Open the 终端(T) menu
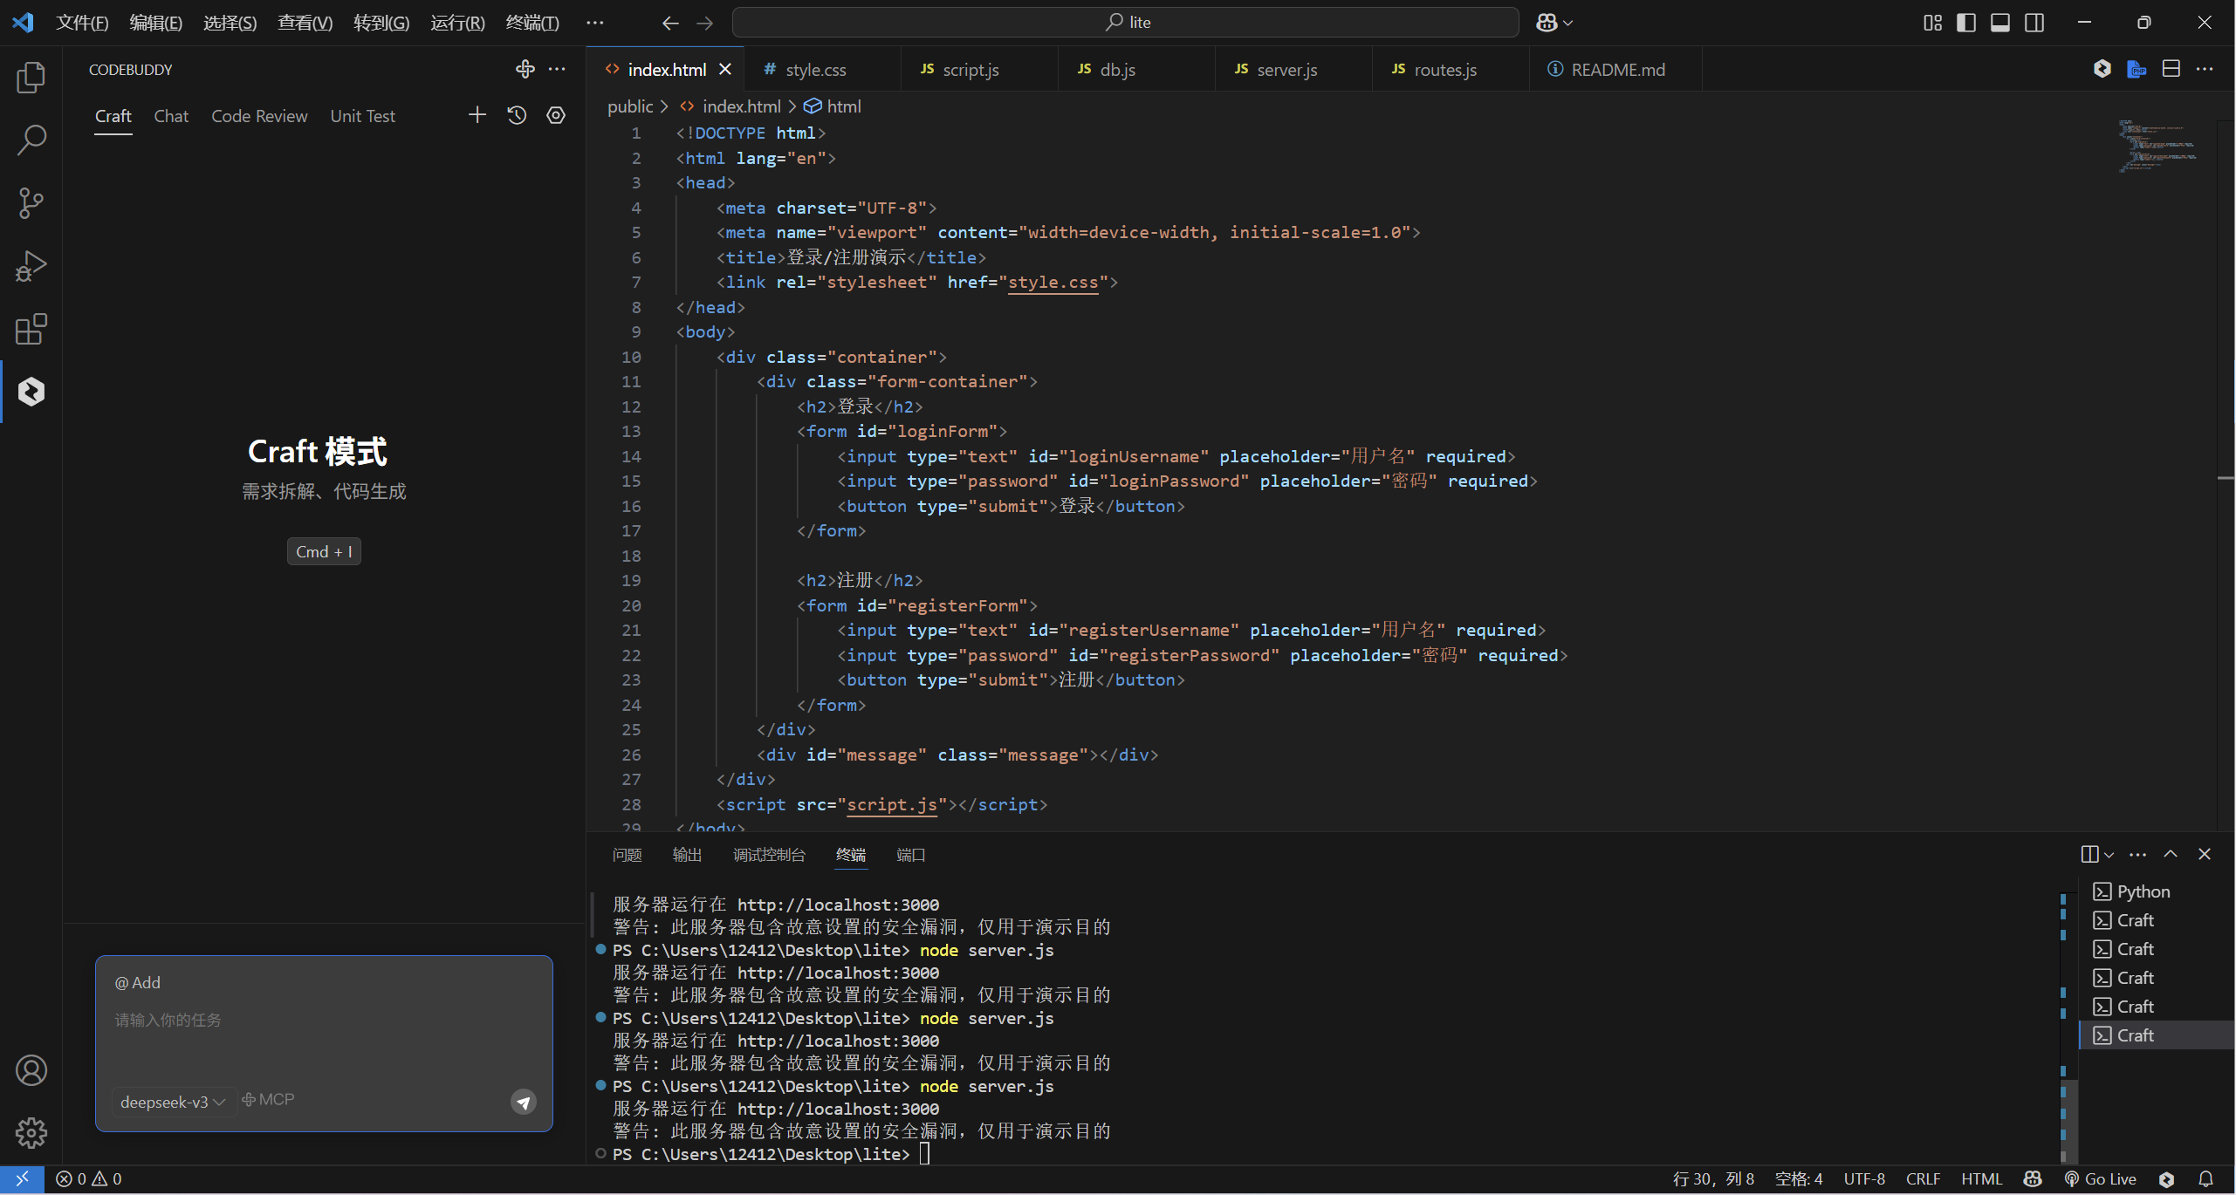The height and width of the screenshot is (1195, 2236). (532, 23)
